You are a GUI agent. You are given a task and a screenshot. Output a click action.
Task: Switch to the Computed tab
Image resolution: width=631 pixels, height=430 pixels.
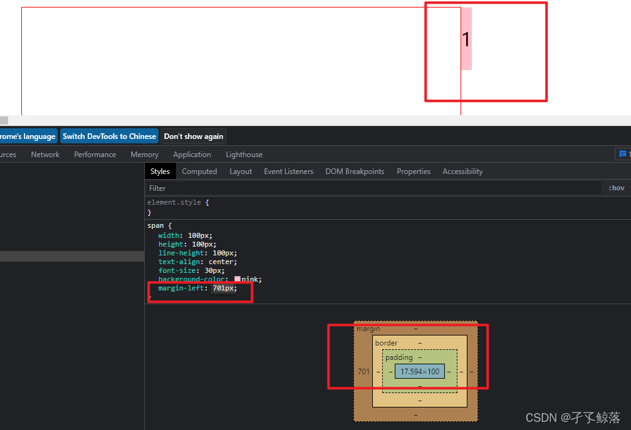click(x=199, y=171)
